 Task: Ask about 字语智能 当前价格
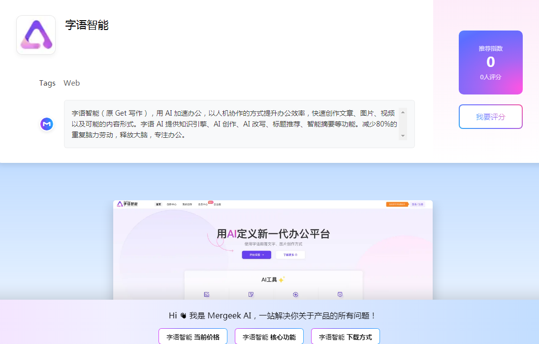(193, 337)
